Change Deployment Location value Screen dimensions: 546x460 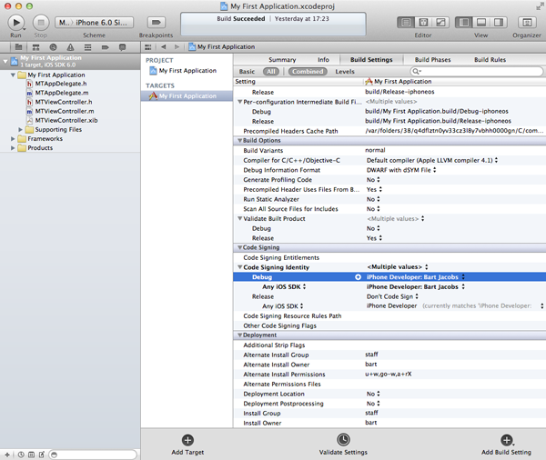tap(373, 394)
